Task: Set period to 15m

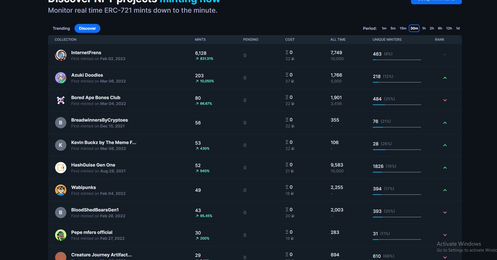Action: pyautogui.click(x=403, y=29)
